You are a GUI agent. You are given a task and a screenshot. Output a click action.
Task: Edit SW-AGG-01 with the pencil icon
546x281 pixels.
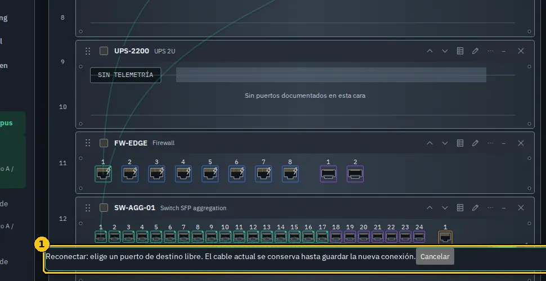click(475, 208)
